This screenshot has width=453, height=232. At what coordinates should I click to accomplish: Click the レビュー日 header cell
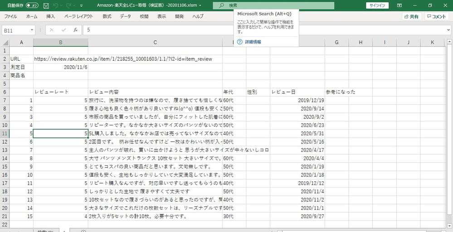coord(297,92)
